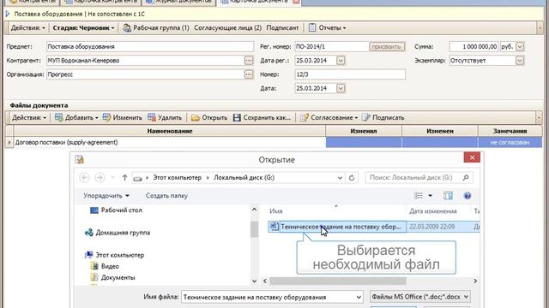
Task: Open view mode options arrow
Action: click(430, 196)
